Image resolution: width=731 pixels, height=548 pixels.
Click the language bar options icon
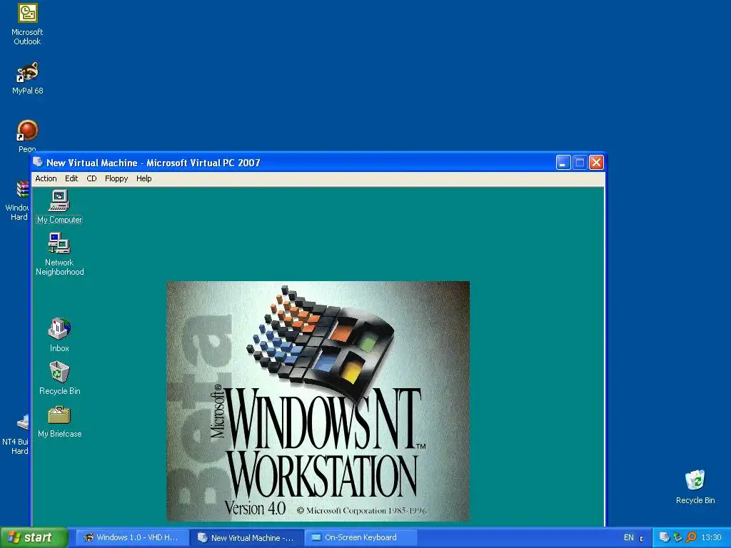click(642, 539)
